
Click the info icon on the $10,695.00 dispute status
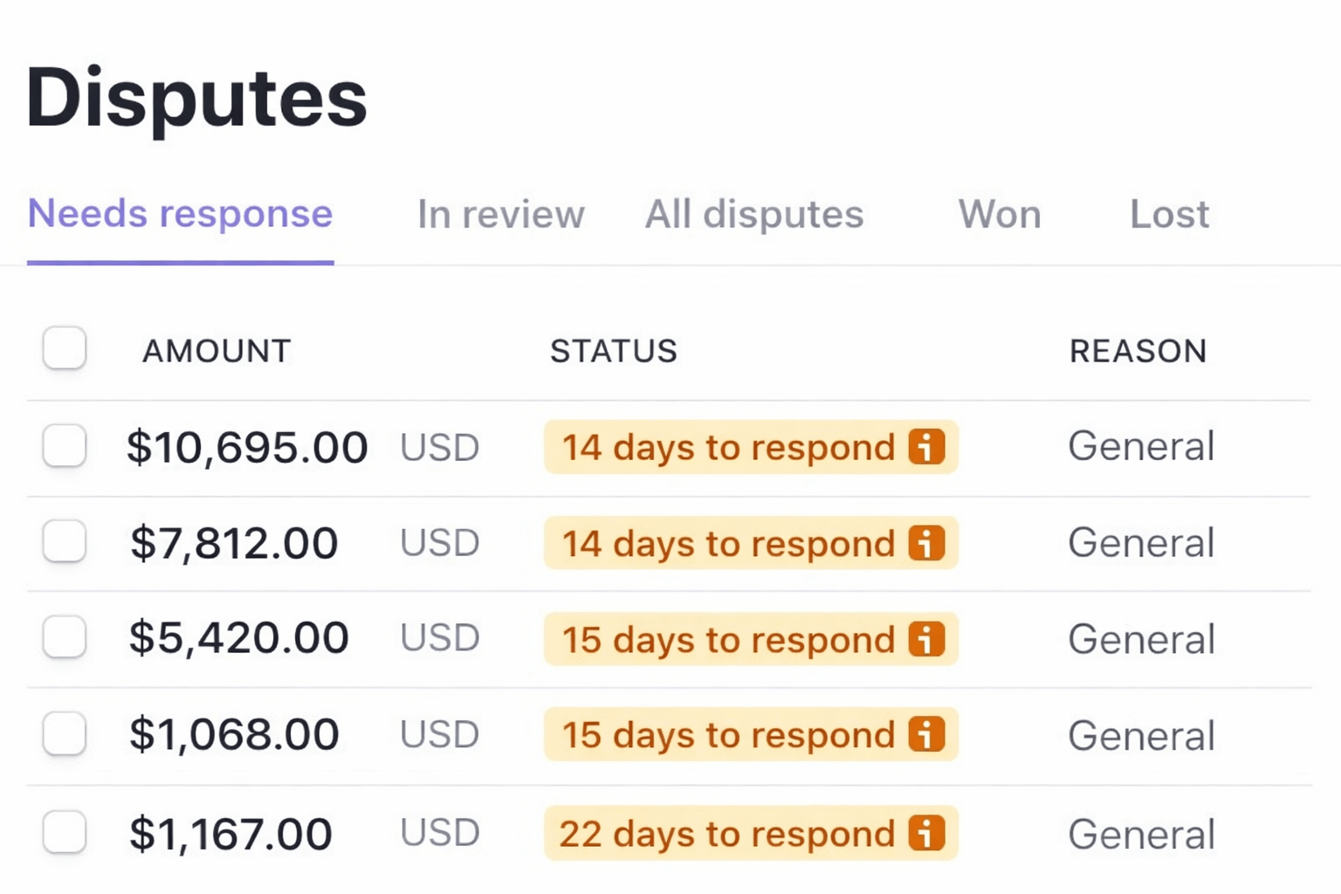point(927,447)
